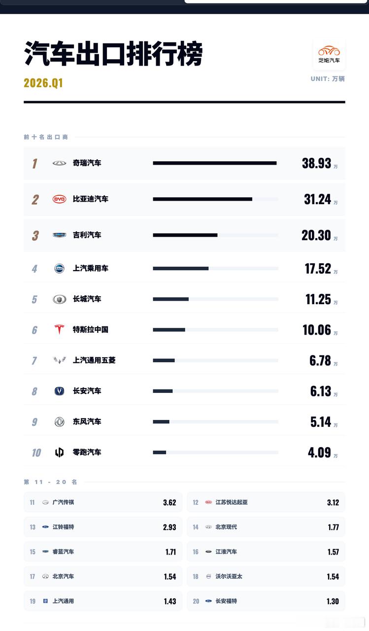Click the 芝能汽车 logo badge

pos(329,54)
